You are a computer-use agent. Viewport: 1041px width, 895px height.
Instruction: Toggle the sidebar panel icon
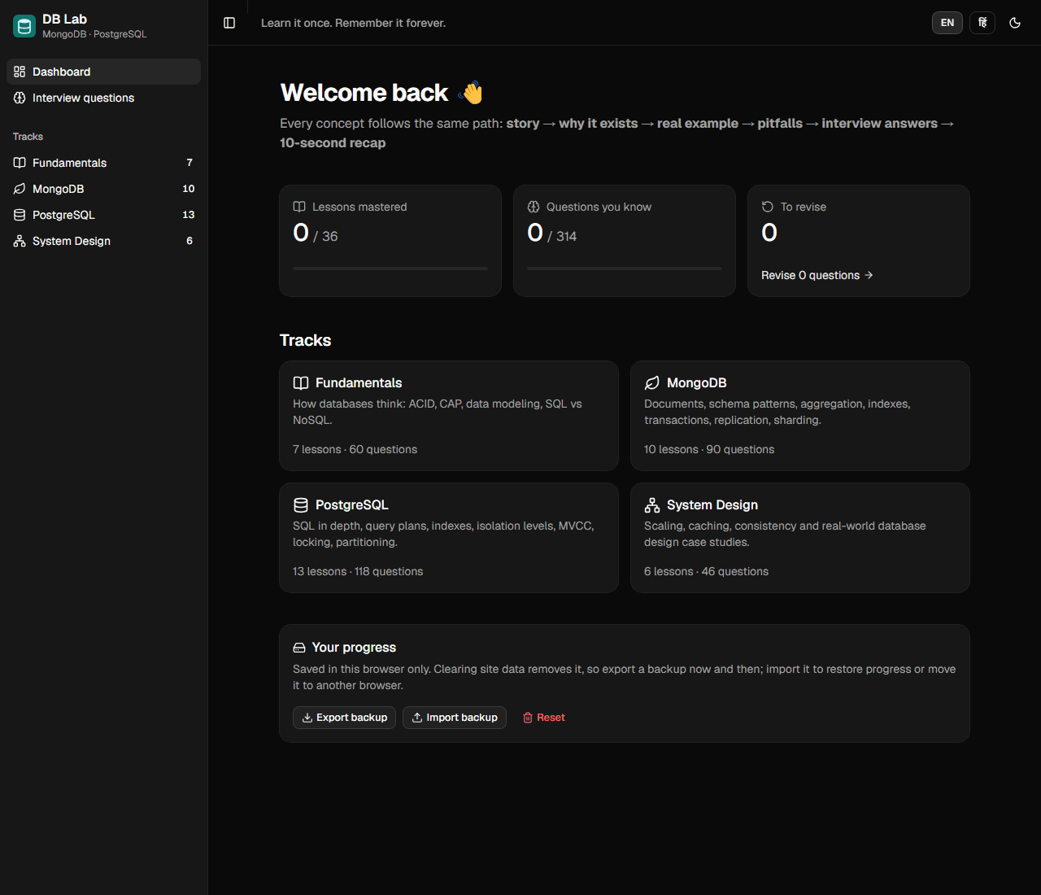pyautogui.click(x=229, y=23)
